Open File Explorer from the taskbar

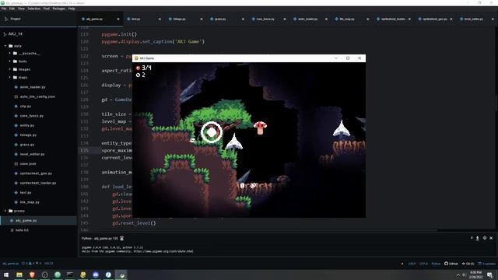[19, 275]
